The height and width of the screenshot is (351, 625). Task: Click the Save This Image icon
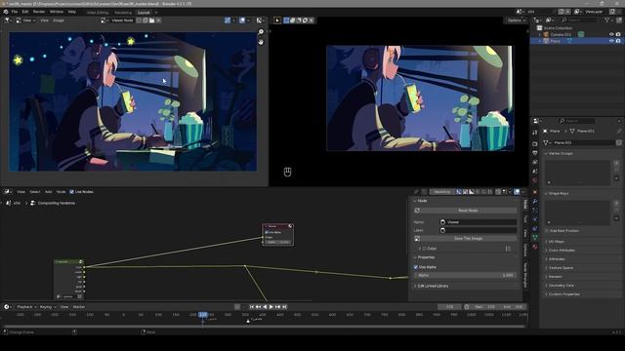tap(417, 238)
